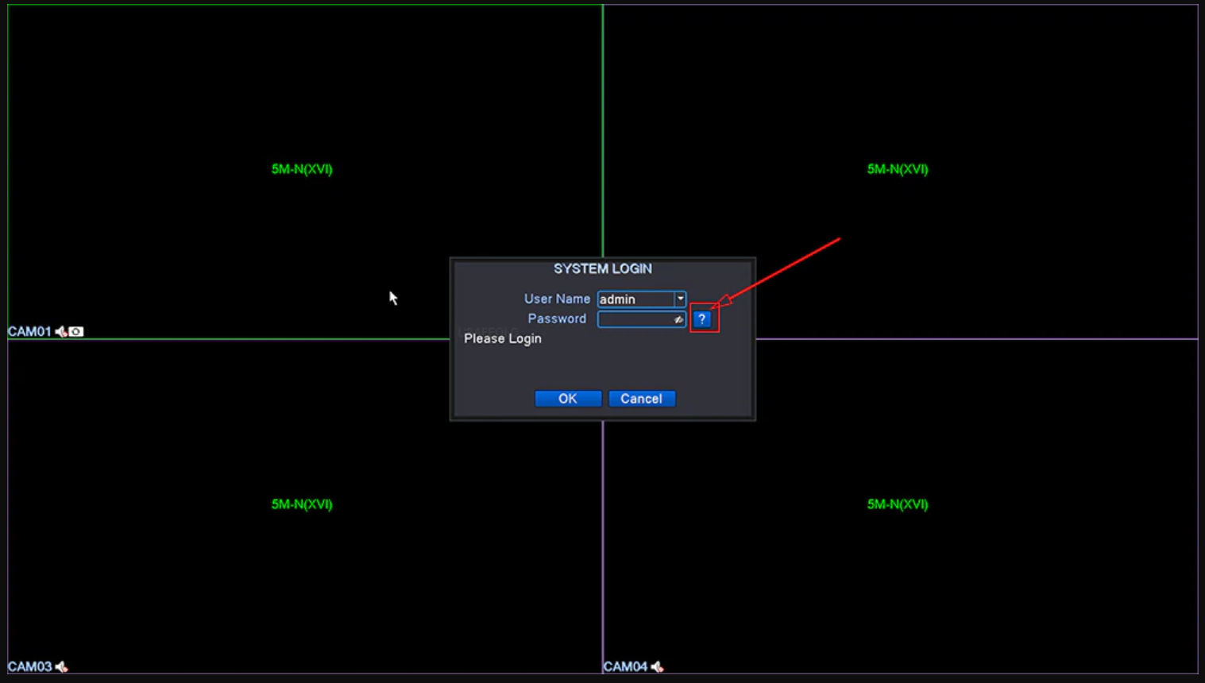Open the User Name dropdown arrow

pyautogui.click(x=680, y=299)
